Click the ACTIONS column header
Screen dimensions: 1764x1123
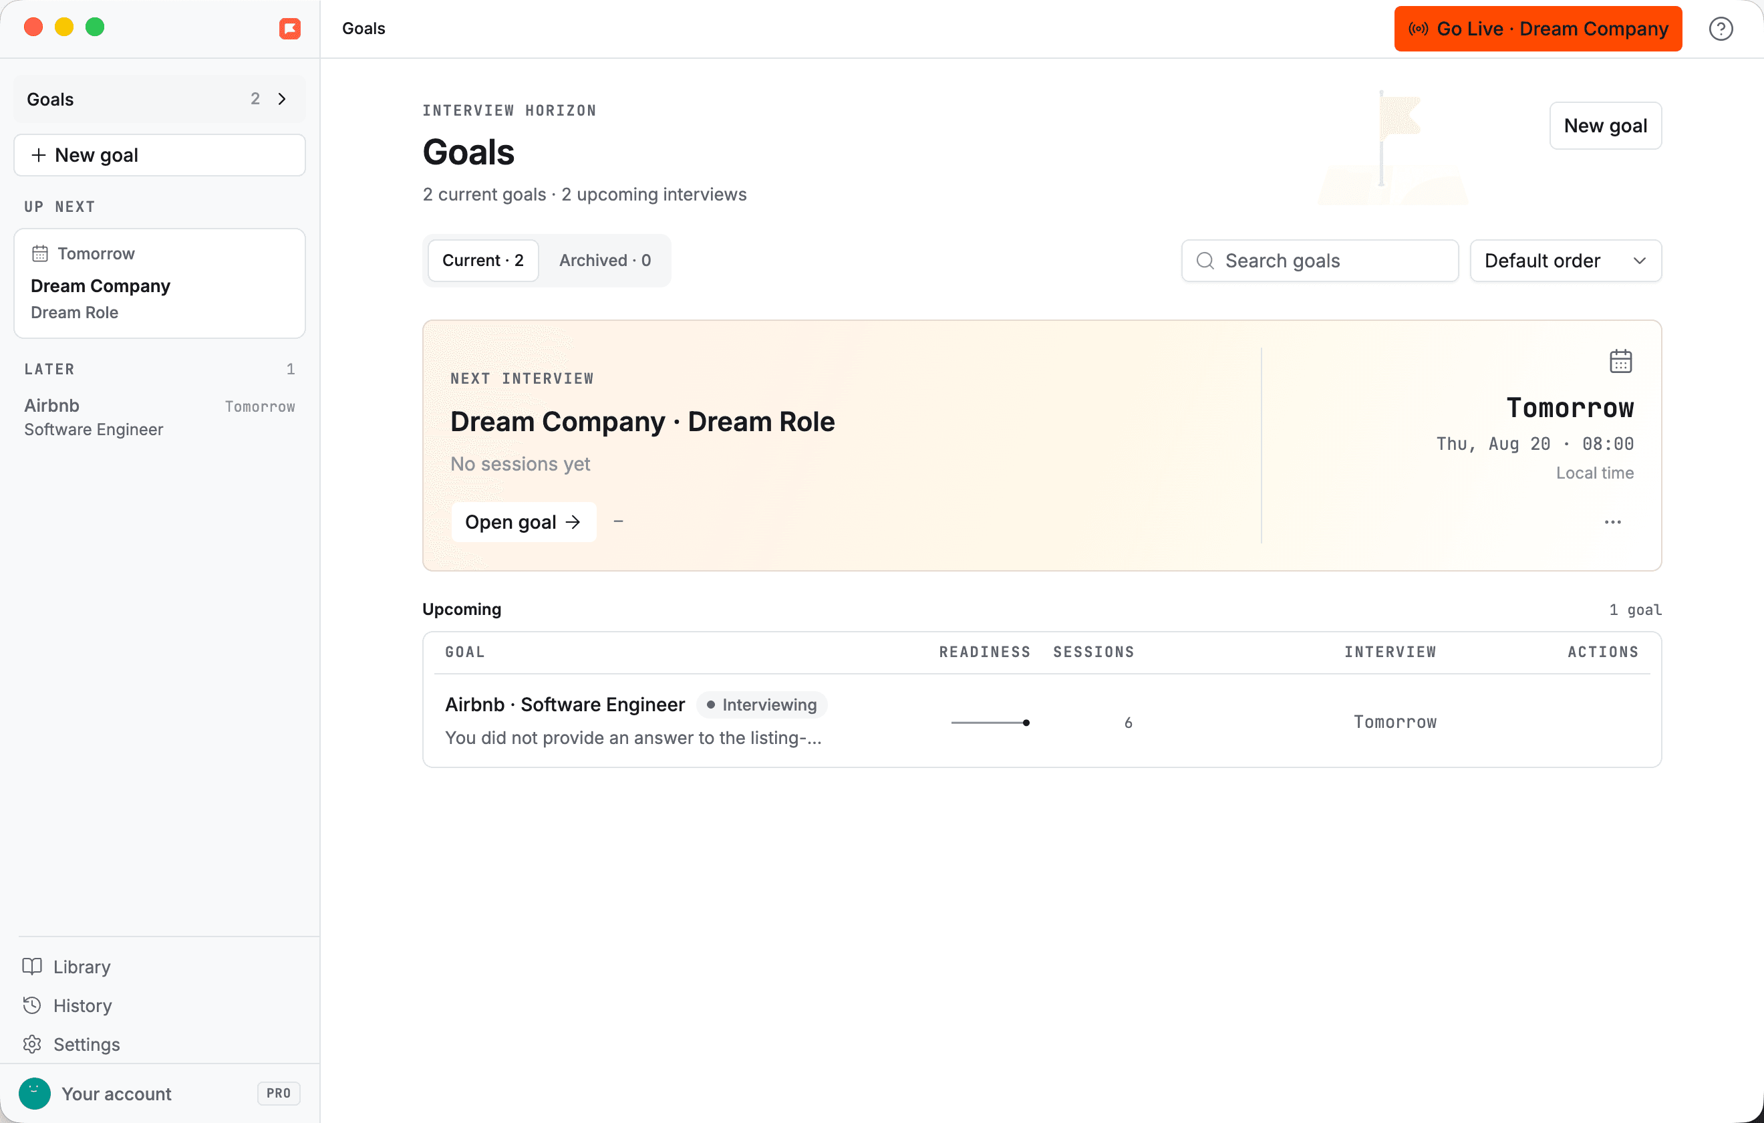(1603, 652)
